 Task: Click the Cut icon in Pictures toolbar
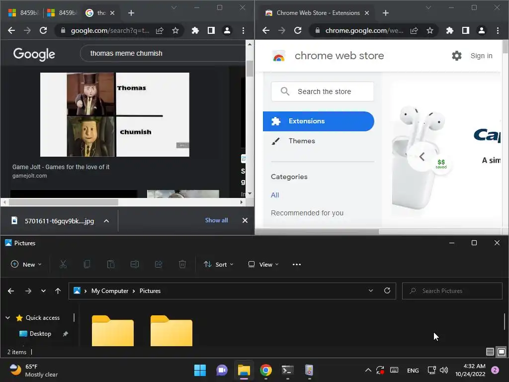point(63,265)
